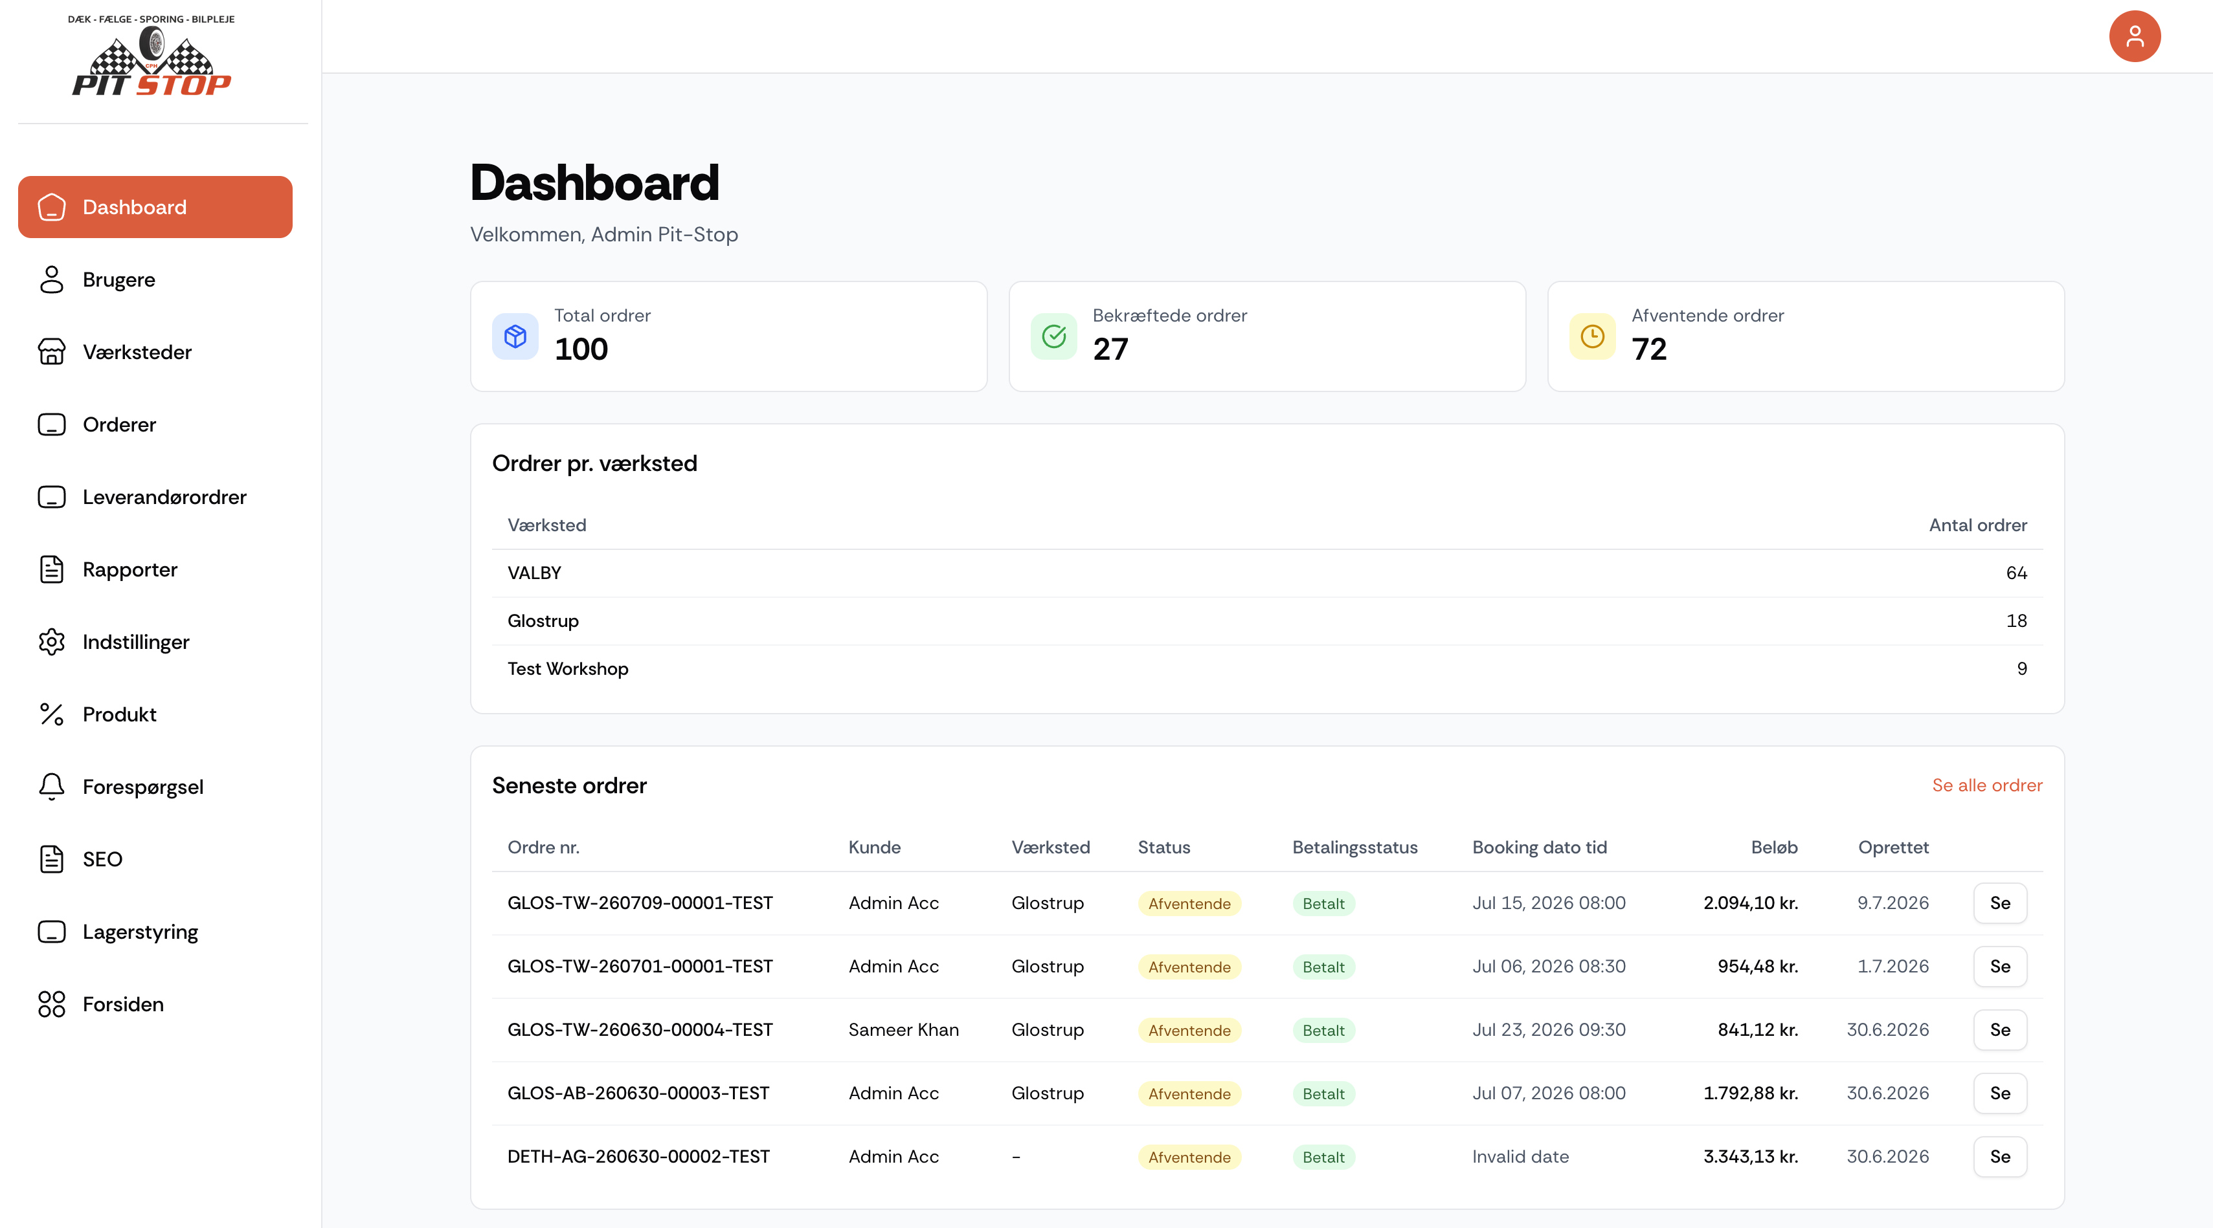
Task: Click the Produkt percent icon
Action: [x=52, y=714]
